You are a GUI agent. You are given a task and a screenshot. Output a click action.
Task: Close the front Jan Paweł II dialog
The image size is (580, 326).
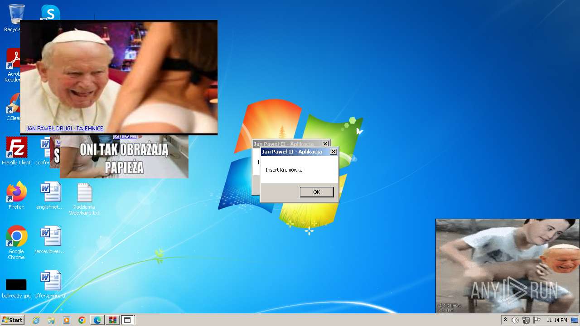(x=333, y=152)
